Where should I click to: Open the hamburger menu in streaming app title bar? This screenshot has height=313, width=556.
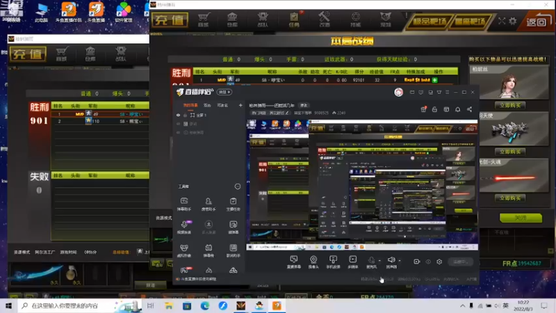click(x=448, y=93)
